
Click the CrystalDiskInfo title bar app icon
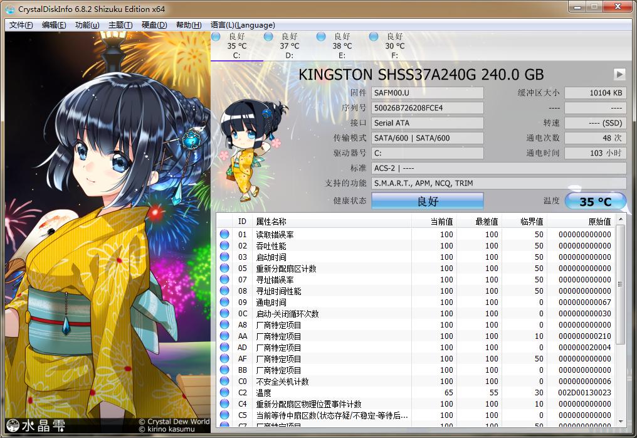point(10,9)
